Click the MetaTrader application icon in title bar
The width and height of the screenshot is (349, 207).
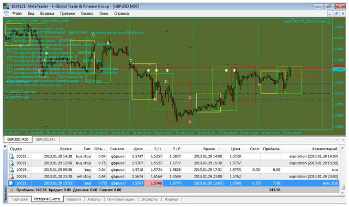click(x=6, y=6)
